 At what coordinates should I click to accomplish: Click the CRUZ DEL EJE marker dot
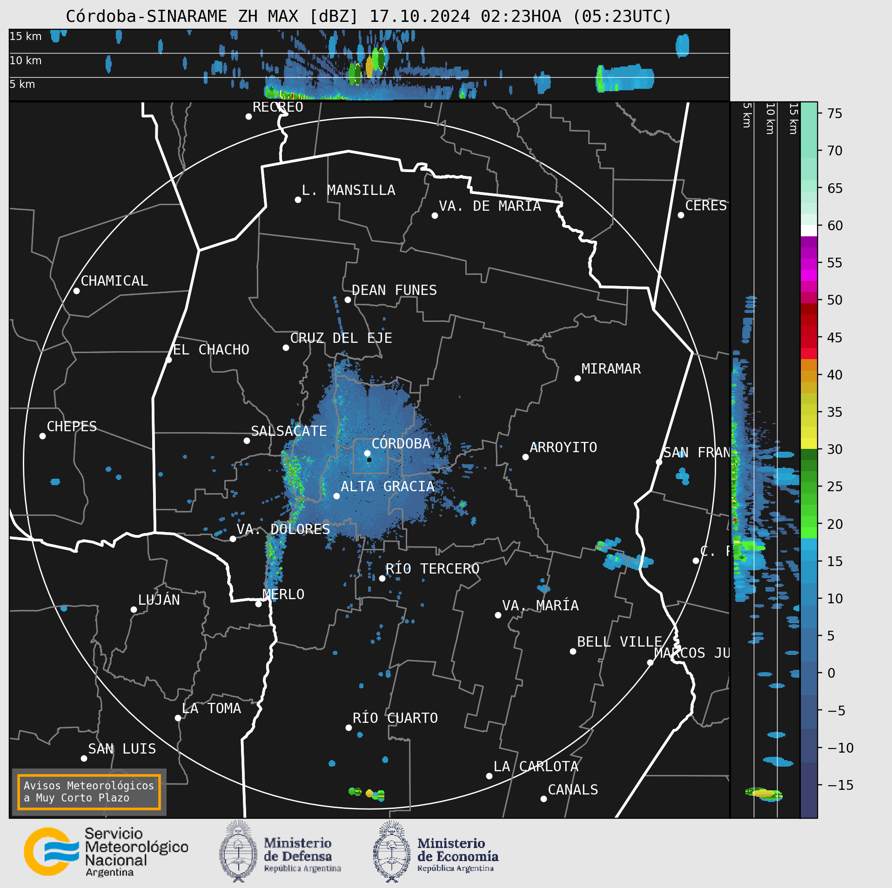286,347
